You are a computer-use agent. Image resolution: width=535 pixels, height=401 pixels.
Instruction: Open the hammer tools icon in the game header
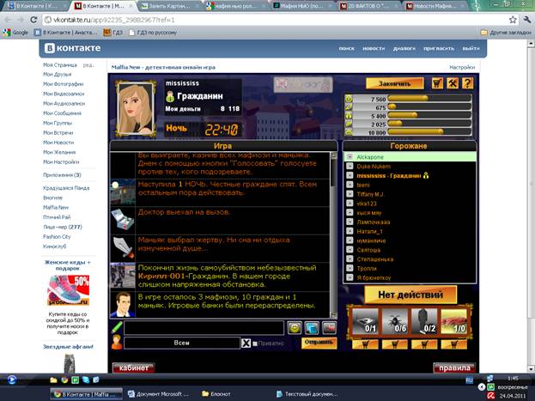click(x=453, y=83)
